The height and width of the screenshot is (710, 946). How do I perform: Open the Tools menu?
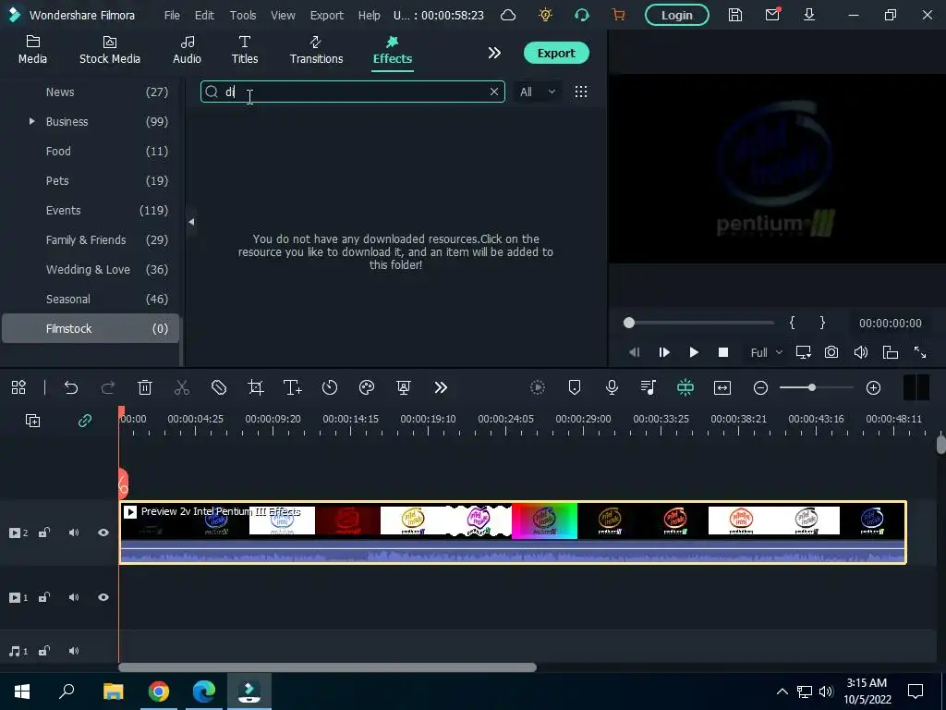click(243, 15)
